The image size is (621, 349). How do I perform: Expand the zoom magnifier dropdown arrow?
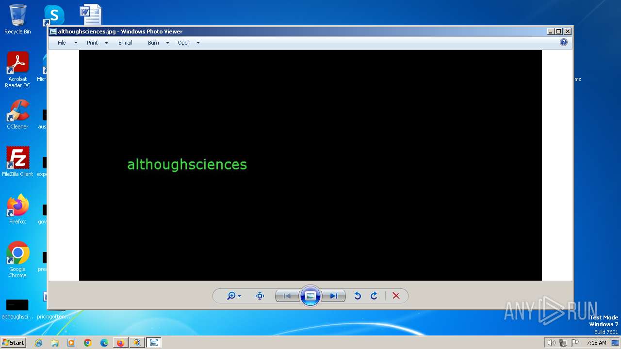[x=239, y=296]
